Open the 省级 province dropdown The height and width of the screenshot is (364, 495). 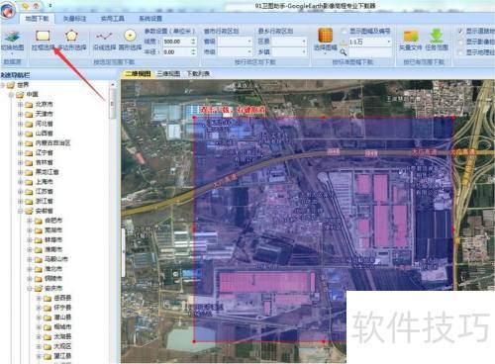pos(235,42)
